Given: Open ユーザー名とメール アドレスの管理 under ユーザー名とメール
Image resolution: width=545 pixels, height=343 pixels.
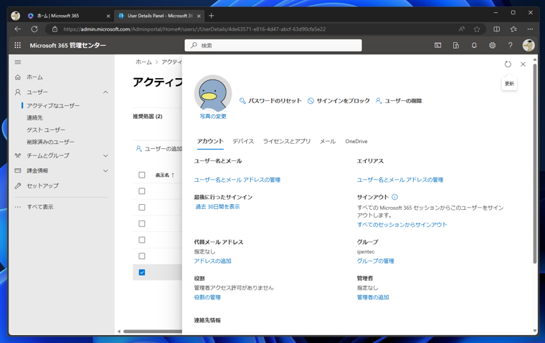Looking at the screenshot, I should click(237, 180).
